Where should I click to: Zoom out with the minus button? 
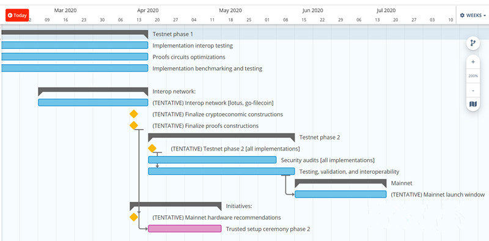click(x=472, y=91)
